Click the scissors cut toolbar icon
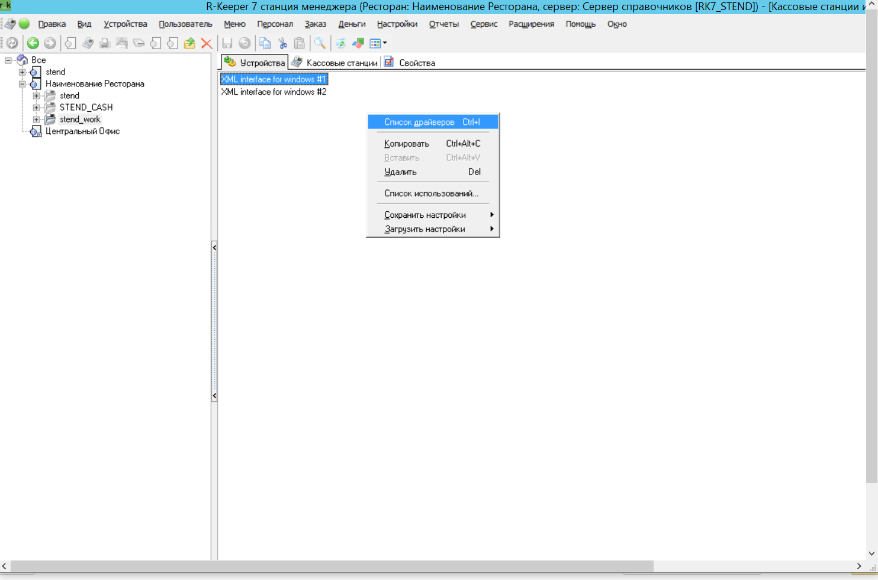This screenshot has width=878, height=580. (x=282, y=43)
